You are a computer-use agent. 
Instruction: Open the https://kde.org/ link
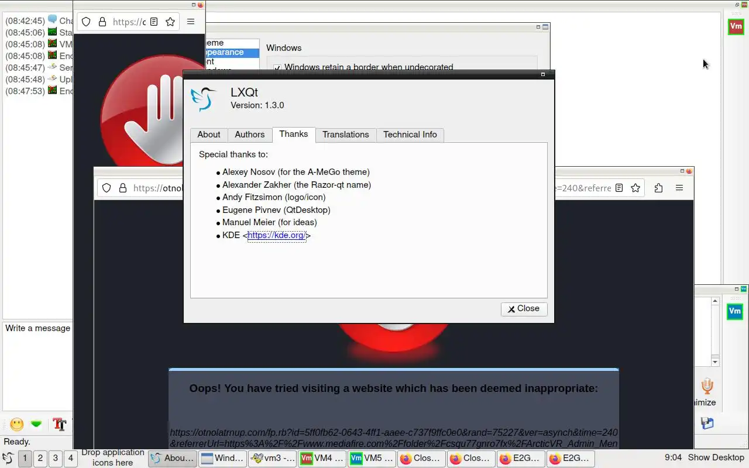(276, 235)
